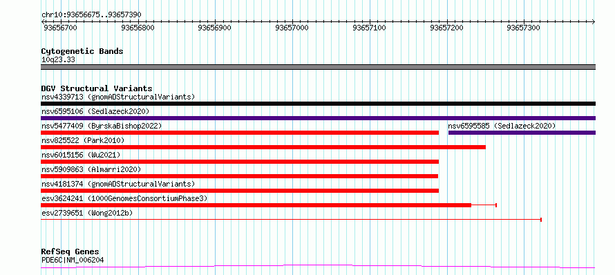Click the red nsv825522 variant bar
Image resolution: width=615 pixels, height=275 pixels.
[x=263, y=147]
